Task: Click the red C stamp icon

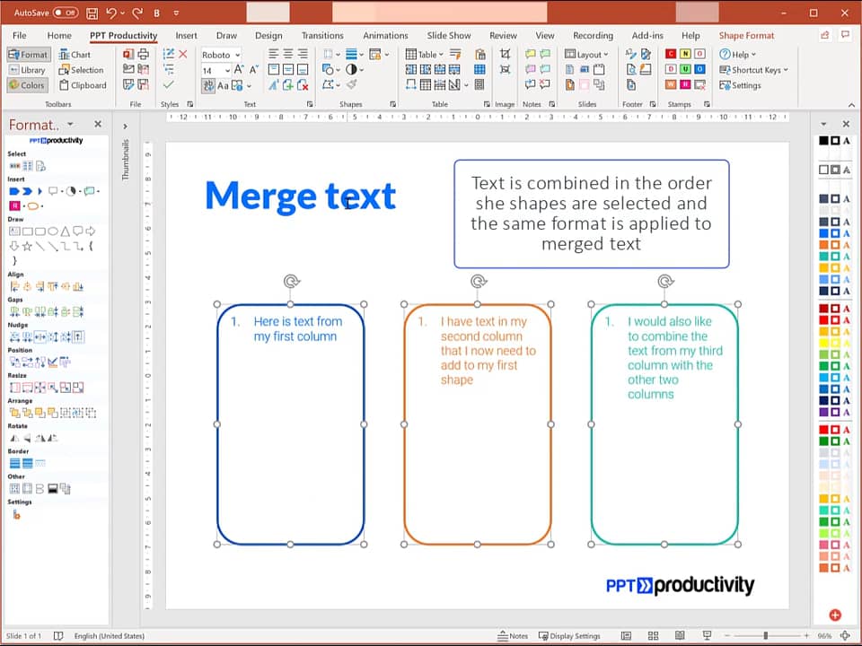Action: click(x=671, y=55)
